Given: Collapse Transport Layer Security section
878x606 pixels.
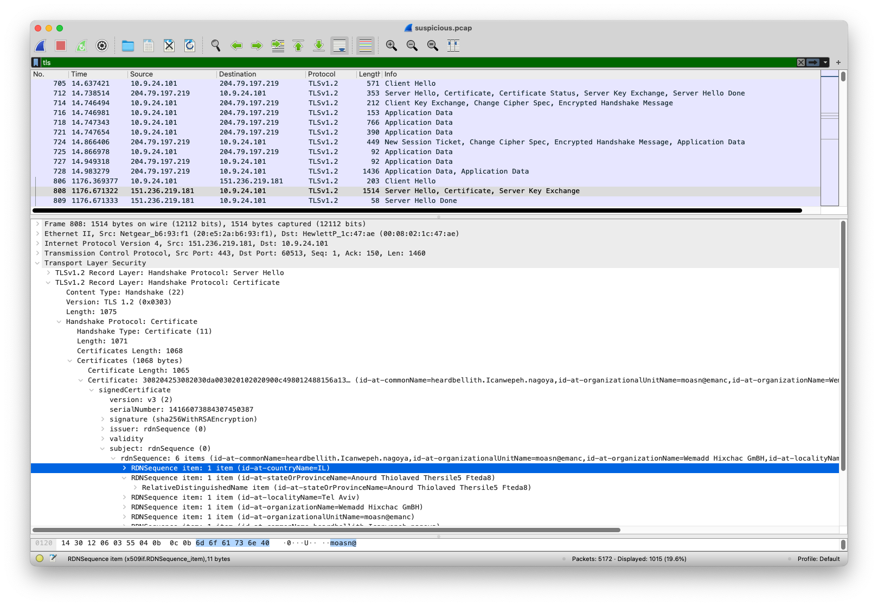Looking at the screenshot, I should click(37, 263).
